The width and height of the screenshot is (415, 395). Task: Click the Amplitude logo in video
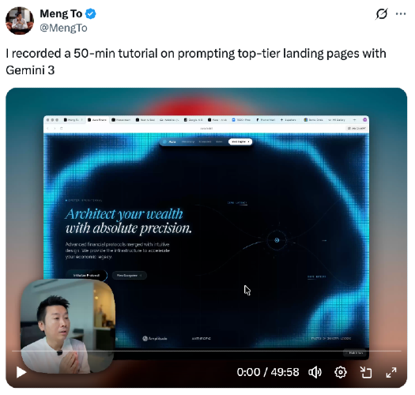(155, 338)
